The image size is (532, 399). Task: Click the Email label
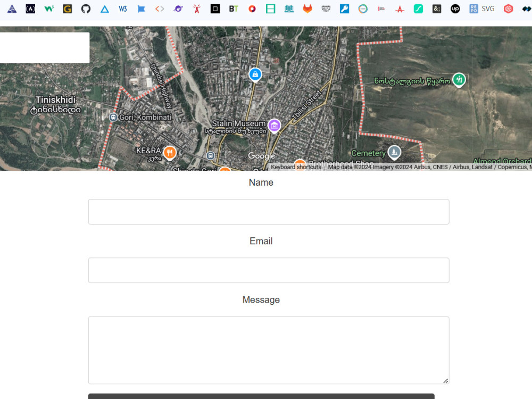[261, 241]
